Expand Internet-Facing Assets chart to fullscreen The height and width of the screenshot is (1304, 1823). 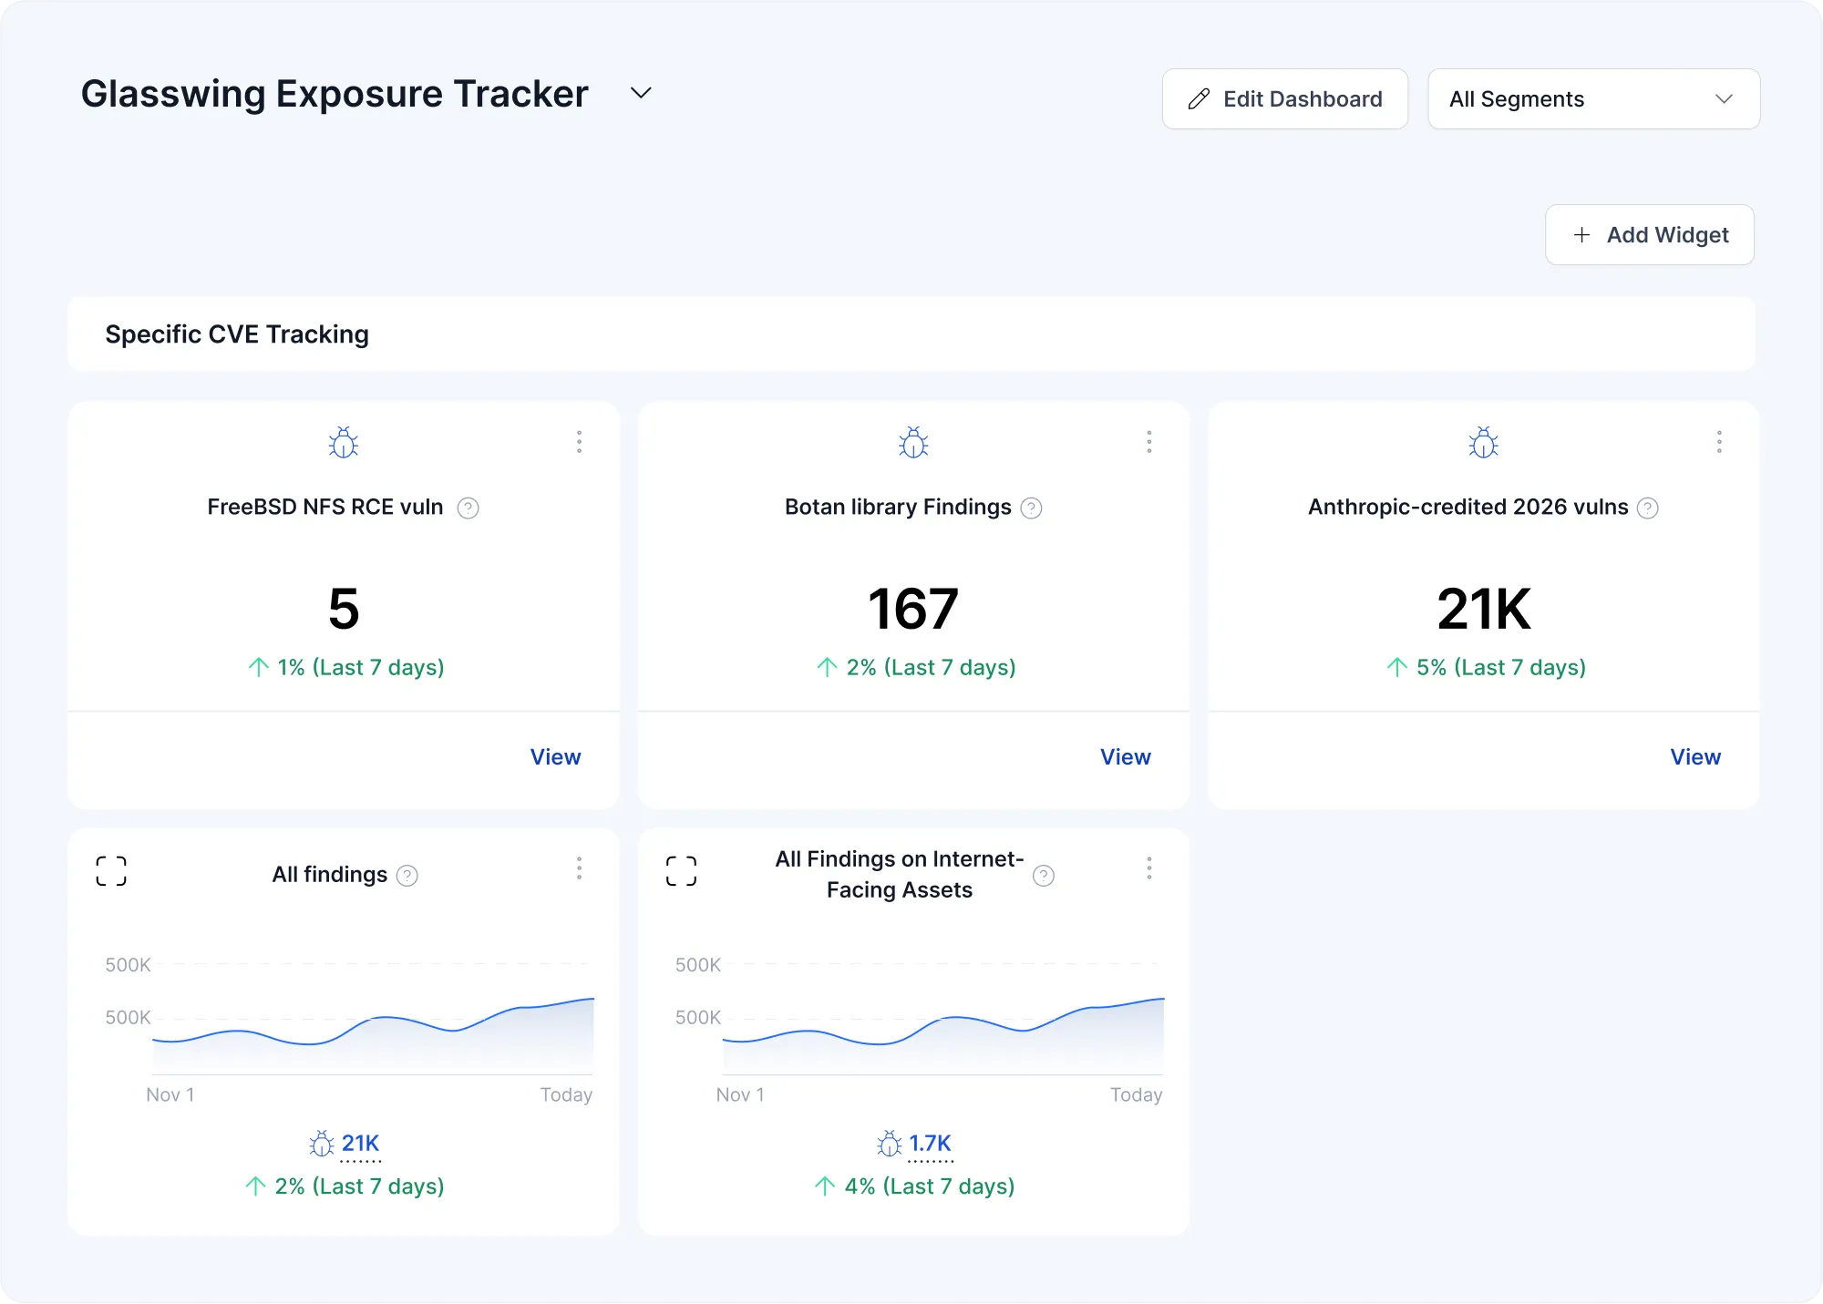coord(681,871)
